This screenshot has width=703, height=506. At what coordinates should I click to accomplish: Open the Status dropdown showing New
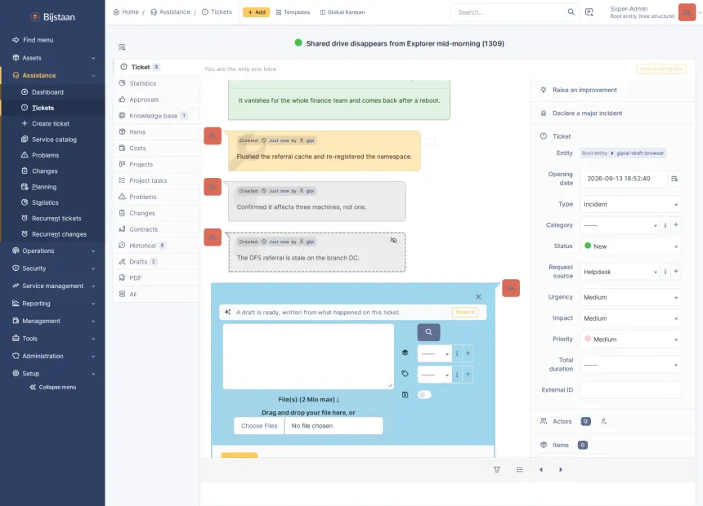click(x=630, y=246)
